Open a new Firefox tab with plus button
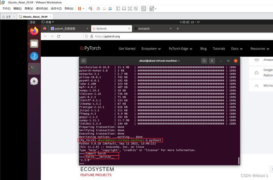Image resolution: width=273 pixels, height=180 pixels. tap(178, 29)
